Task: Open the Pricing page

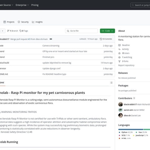Action: (x=35, y=5)
